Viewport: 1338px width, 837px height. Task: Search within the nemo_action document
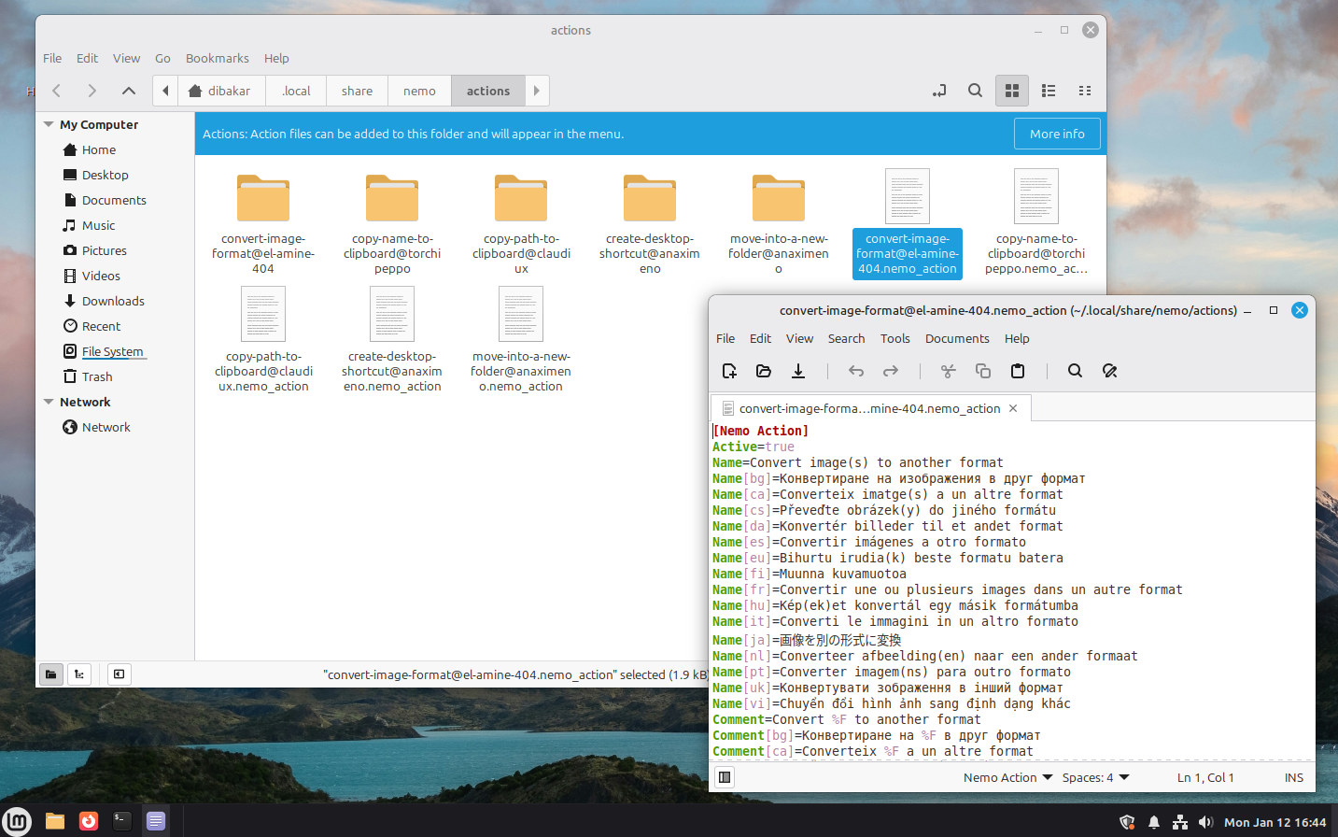click(x=1074, y=371)
